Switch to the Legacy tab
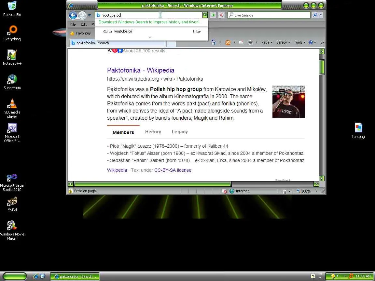 (x=180, y=132)
